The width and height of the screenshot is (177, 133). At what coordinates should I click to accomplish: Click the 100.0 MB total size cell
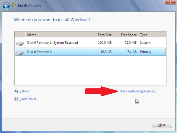tap(105, 43)
